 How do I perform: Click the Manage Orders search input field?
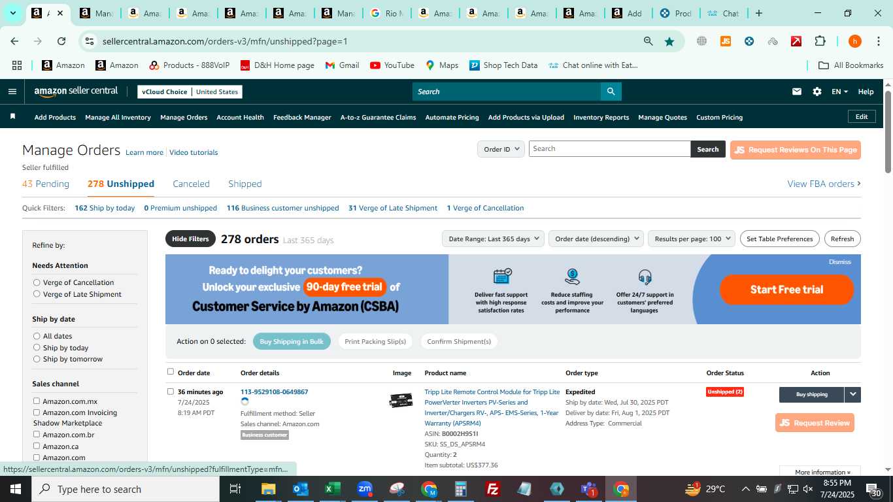coord(609,149)
